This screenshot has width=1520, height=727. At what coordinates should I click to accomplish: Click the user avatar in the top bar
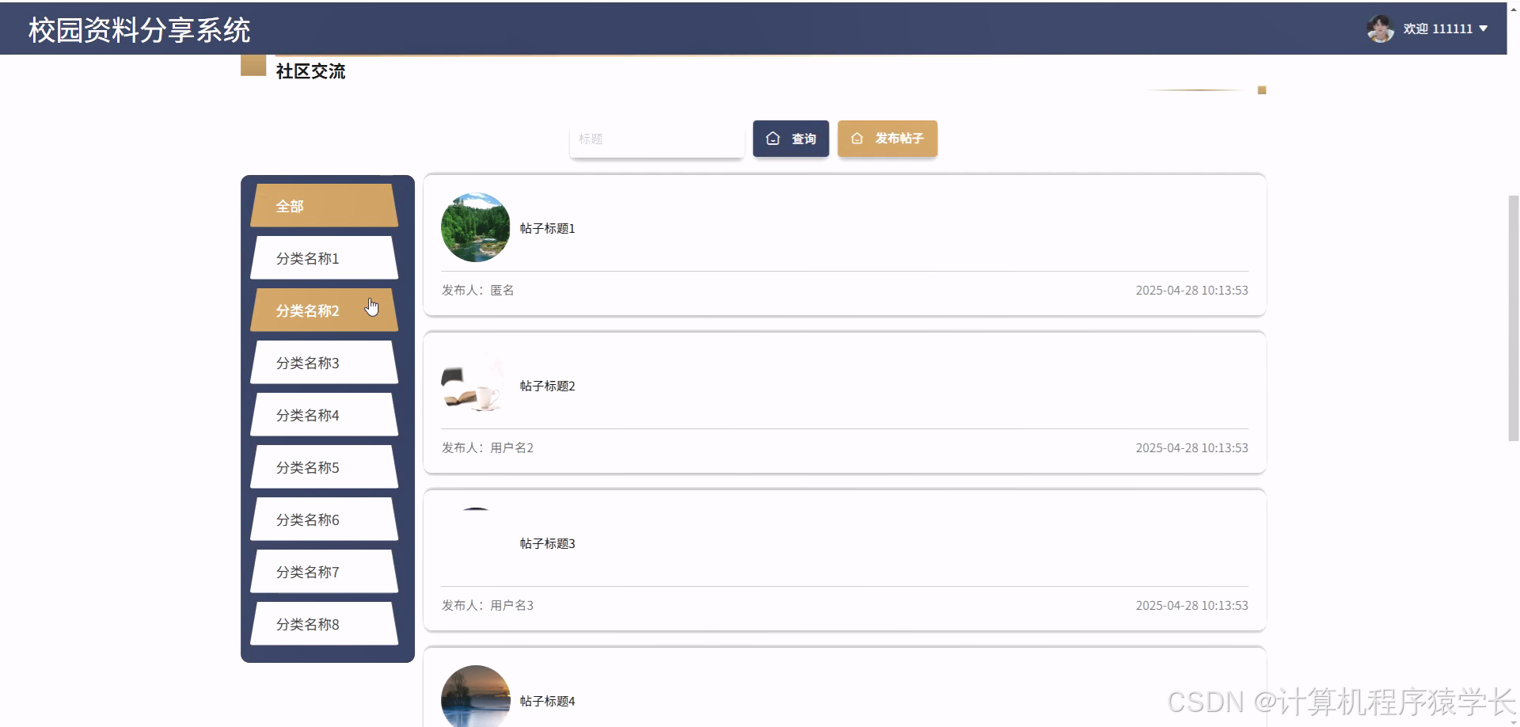(1380, 29)
